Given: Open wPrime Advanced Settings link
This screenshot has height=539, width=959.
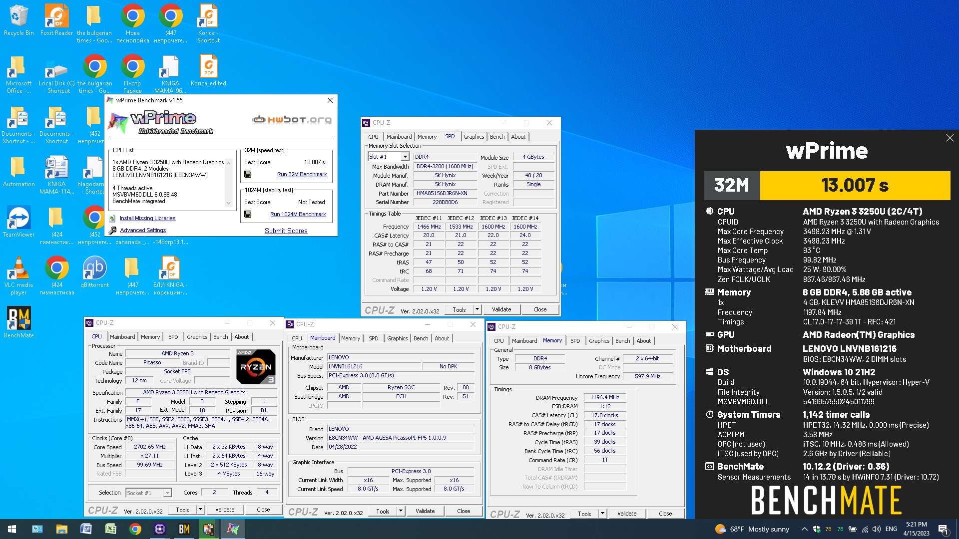Looking at the screenshot, I should (x=143, y=230).
